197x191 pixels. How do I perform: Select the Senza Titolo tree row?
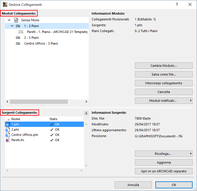(47, 20)
